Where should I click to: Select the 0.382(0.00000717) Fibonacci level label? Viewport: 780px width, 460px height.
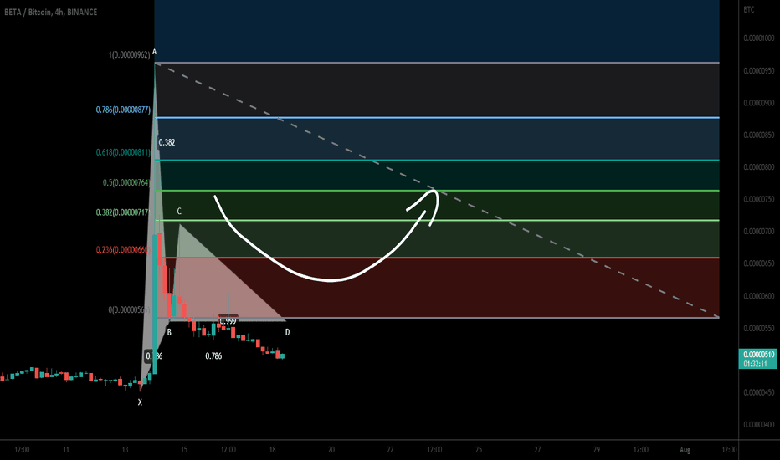pyautogui.click(x=123, y=212)
